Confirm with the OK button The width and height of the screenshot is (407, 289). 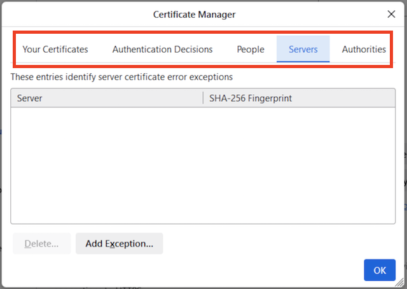point(380,270)
